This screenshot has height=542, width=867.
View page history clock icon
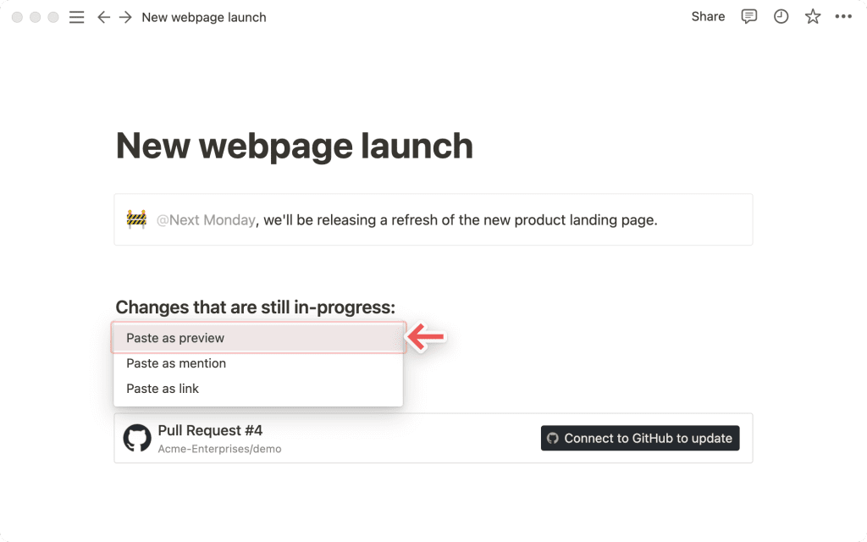coord(781,17)
